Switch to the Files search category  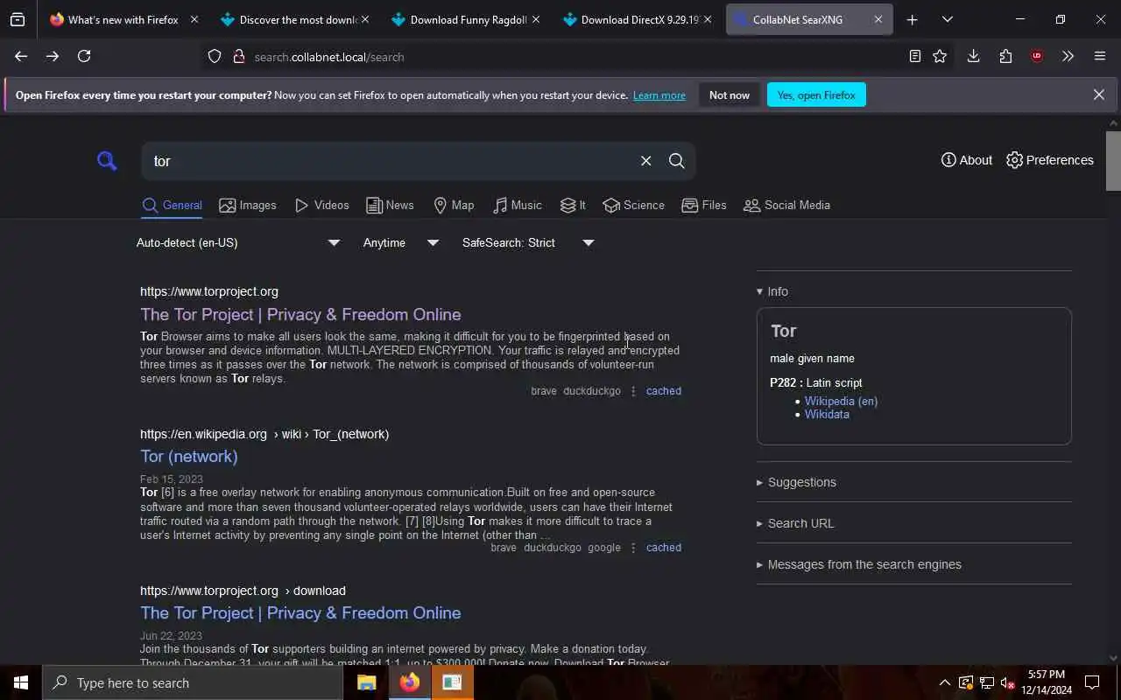704,205
